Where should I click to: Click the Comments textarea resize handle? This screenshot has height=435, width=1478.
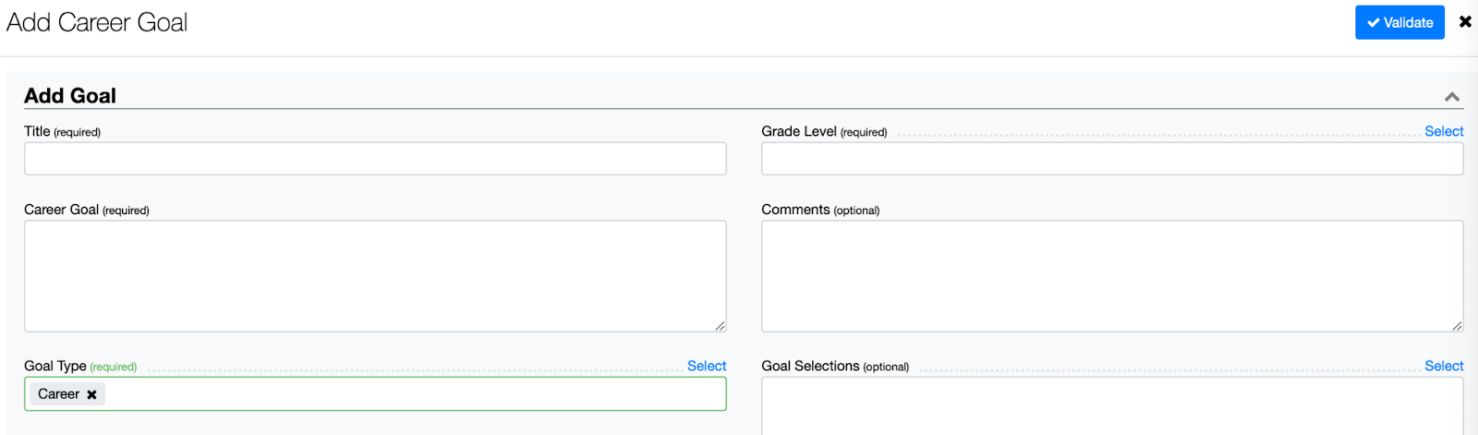click(1457, 325)
